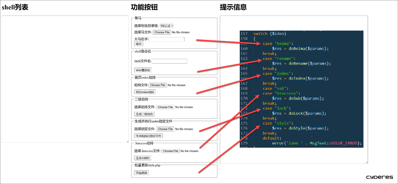Image resolution: width=398 pixels, height=184 pixels.
Task: Click Choose File to pick a .htaccess file
Action: 171,151
